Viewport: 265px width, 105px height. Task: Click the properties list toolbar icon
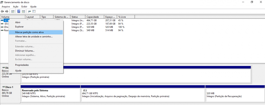click(x=34, y=11)
